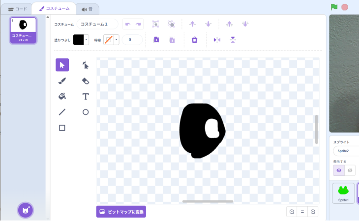Open the fill color dropdown
Image resolution: width=359 pixels, height=221 pixels.
(87, 40)
